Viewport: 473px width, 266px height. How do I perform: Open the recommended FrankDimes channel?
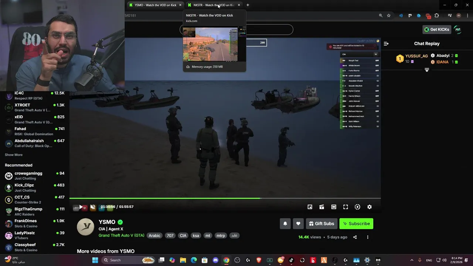(35, 223)
